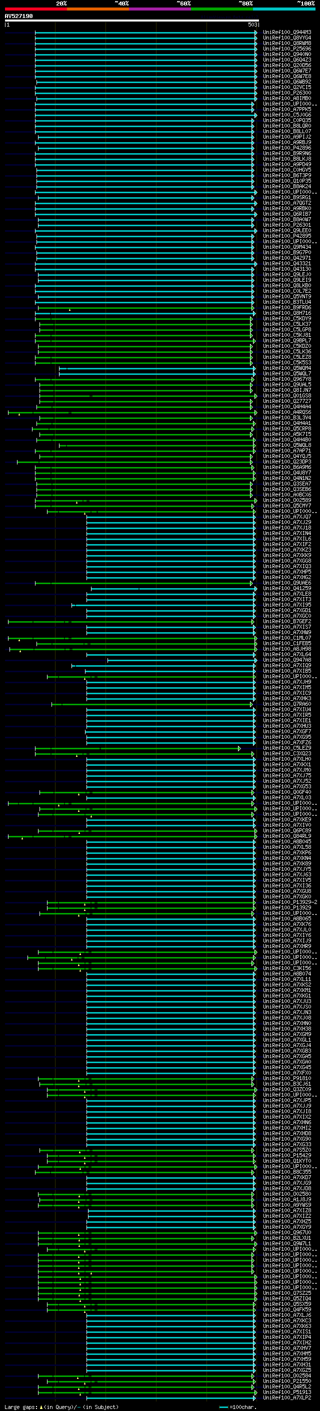
Task: Click the hit label UniRef100_Q9UAE6
Action: click(x=287, y=583)
